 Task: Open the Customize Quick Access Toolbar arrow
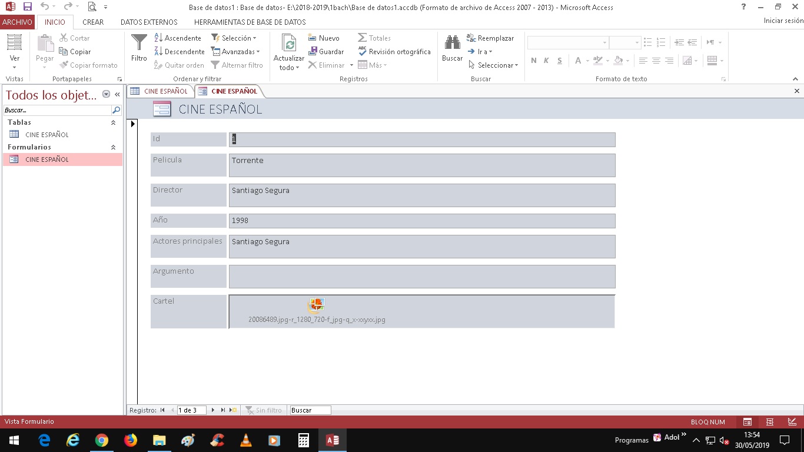[106, 7]
